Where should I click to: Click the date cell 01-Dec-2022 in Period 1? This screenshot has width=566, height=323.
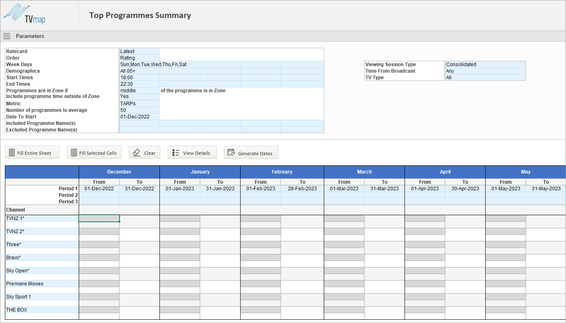tap(99, 189)
